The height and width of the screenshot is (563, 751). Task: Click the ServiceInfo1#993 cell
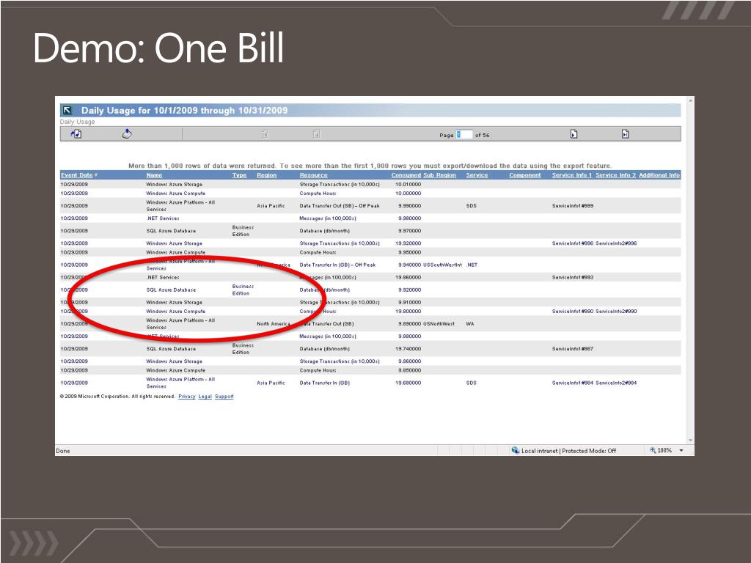coord(572,277)
